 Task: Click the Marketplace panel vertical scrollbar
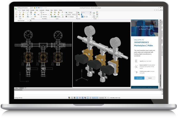click(159, 53)
